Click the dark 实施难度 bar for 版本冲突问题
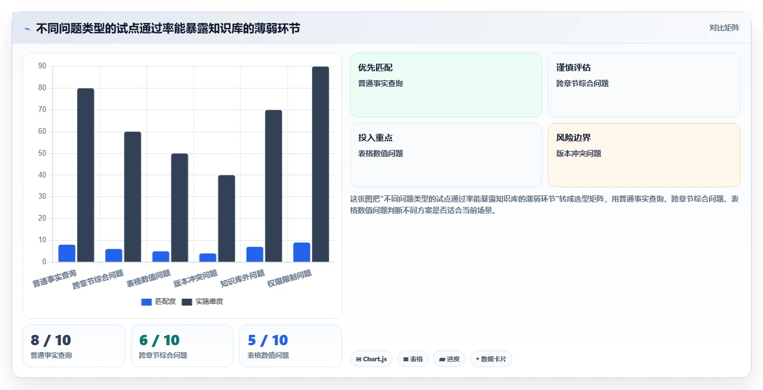The height and width of the screenshot is (390, 763). pos(227,219)
